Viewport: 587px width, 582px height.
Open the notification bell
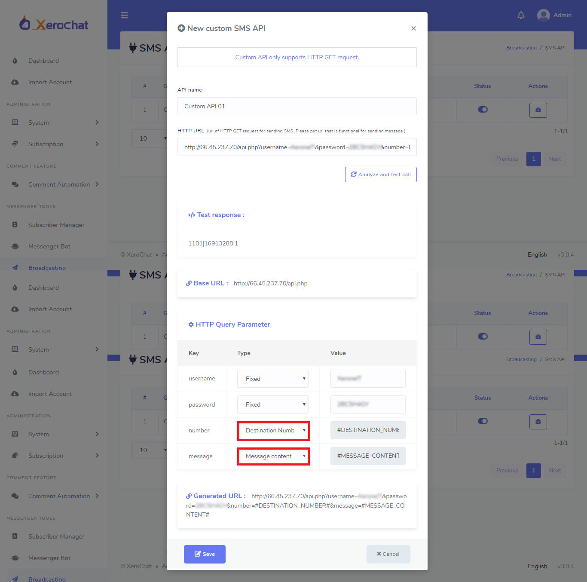click(x=521, y=15)
